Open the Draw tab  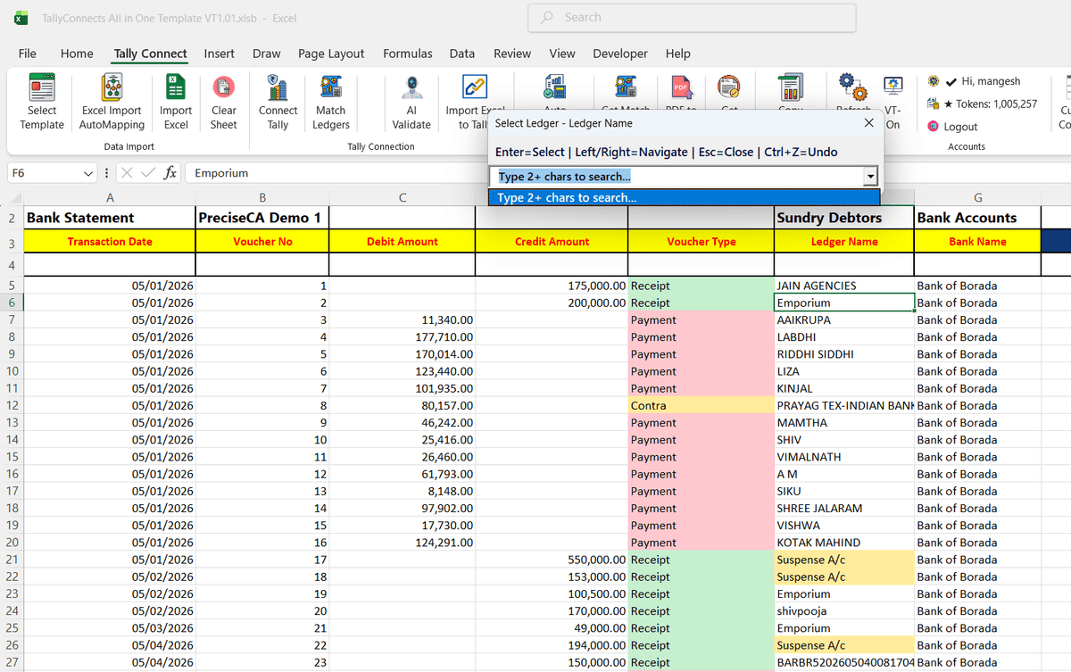[x=267, y=54]
